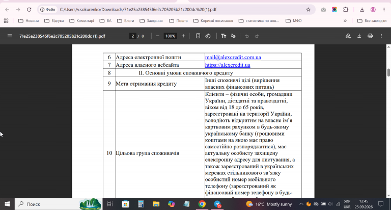Viewport: 391px width, 210px height.
Task: Click the page number field
Action: [x=133, y=36]
